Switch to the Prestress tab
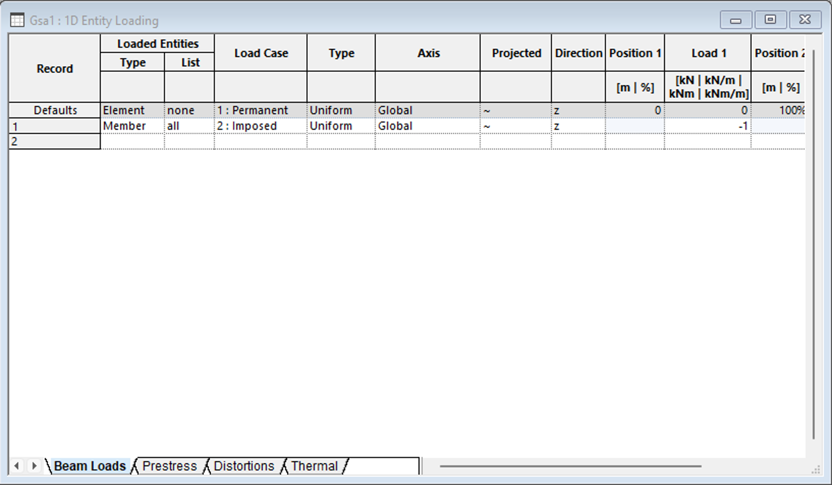 (169, 466)
